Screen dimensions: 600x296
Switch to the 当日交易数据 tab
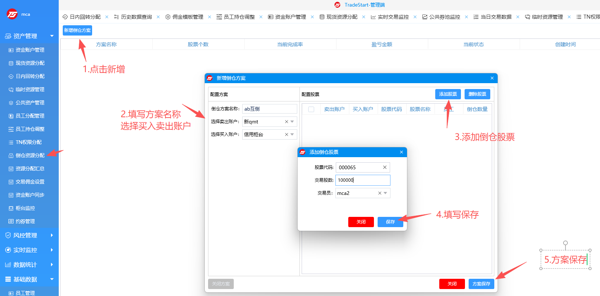(x=492, y=17)
